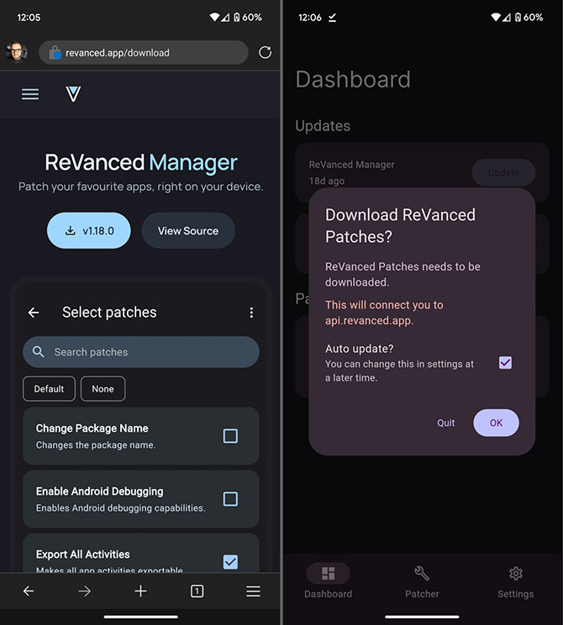Navigate forward with browser forward arrow
The image size is (563, 625).
(x=85, y=591)
